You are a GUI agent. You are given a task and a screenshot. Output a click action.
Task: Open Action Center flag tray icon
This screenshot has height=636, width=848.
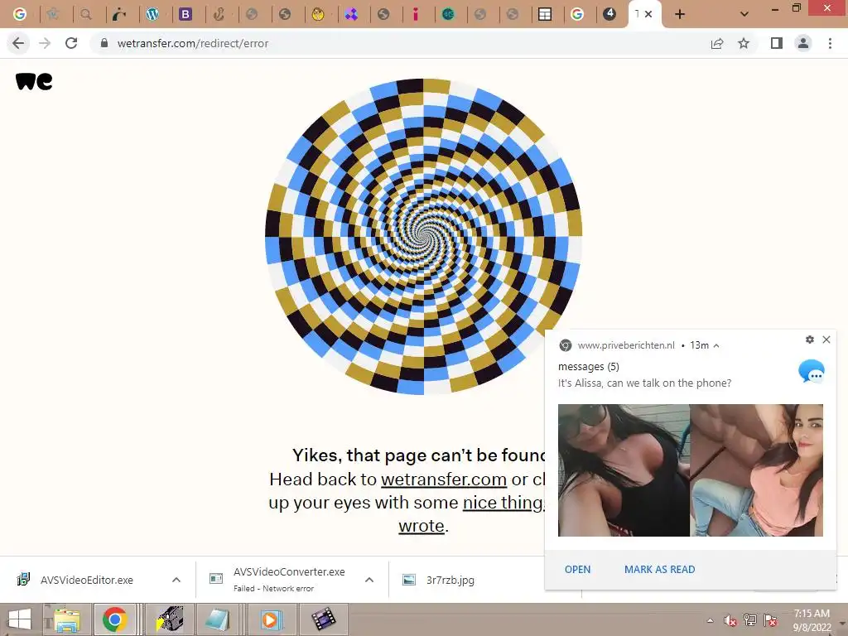tap(770, 620)
